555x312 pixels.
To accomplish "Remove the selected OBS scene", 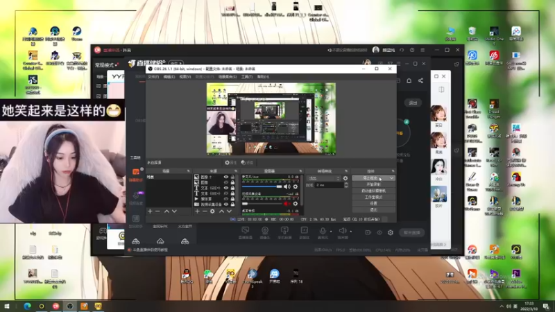I will (158, 211).
